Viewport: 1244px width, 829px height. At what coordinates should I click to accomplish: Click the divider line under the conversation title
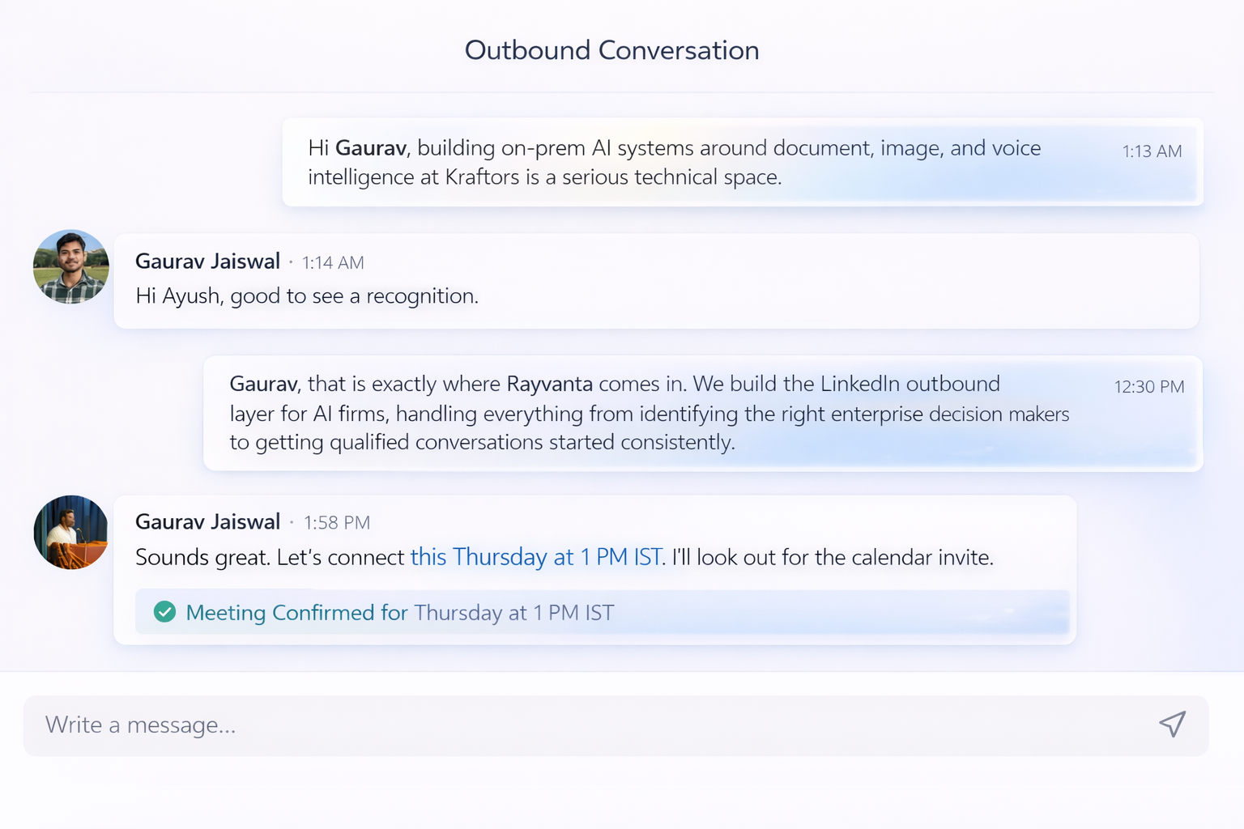click(622, 92)
